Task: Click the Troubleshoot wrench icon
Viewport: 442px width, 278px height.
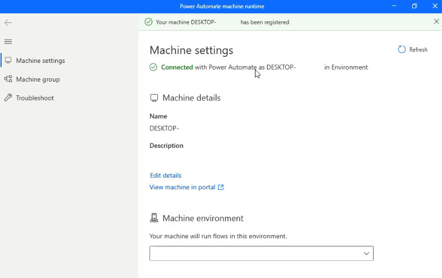Action: [x=8, y=98]
